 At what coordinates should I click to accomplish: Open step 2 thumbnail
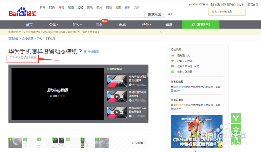point(30,143)
